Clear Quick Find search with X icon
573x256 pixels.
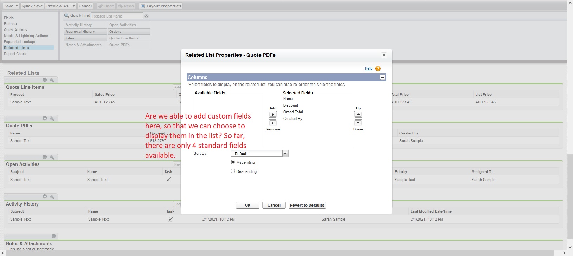tap(147, 16)
